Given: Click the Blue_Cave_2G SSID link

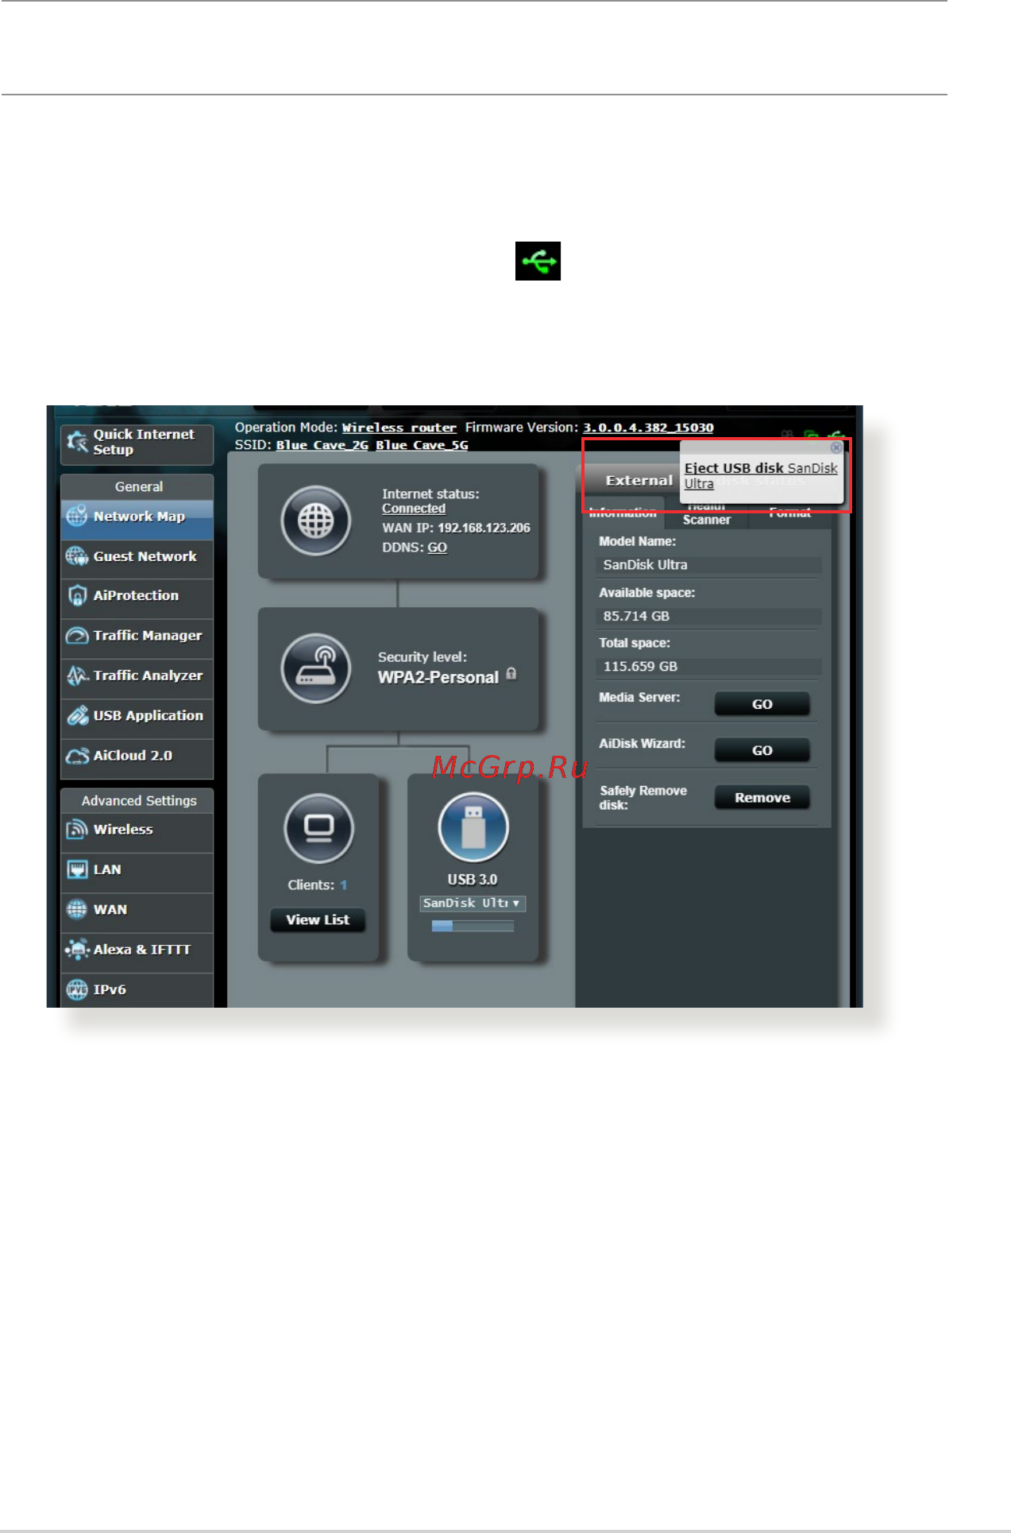Looking at the screenshot, I should click(x=322, y=445).
